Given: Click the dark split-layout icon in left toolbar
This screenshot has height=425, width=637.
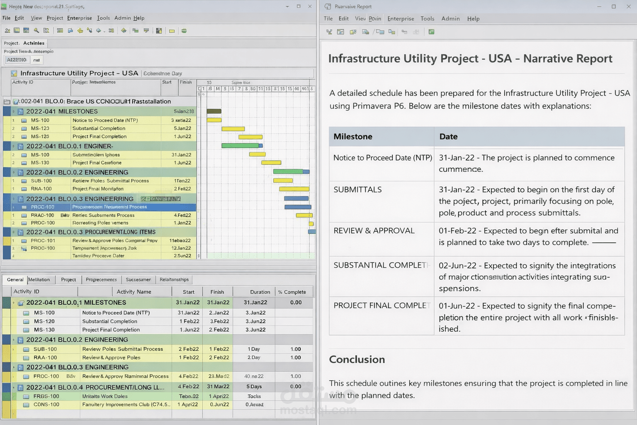Looking at the screenshot, I should [x=159, y=31].
